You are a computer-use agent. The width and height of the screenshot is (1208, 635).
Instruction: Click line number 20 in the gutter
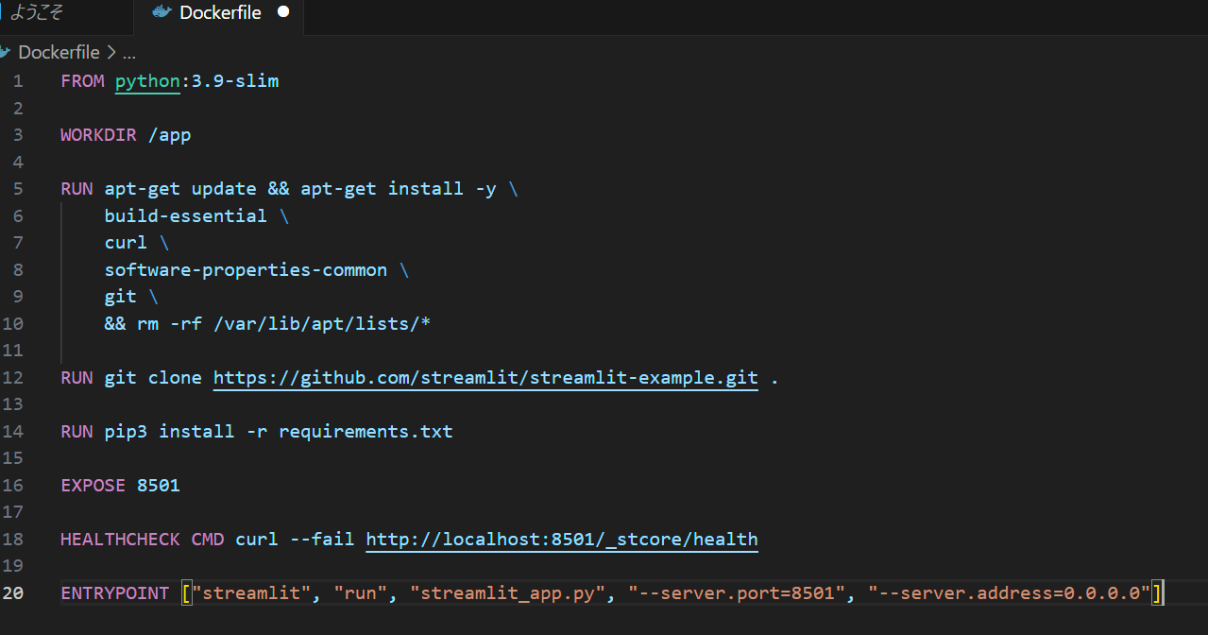17,592
